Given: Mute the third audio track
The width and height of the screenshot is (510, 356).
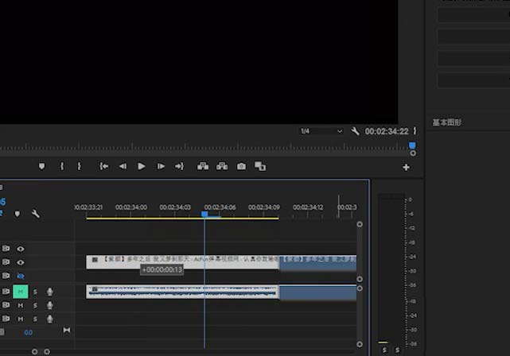Looking at the screenshot, I should [20, 319].
